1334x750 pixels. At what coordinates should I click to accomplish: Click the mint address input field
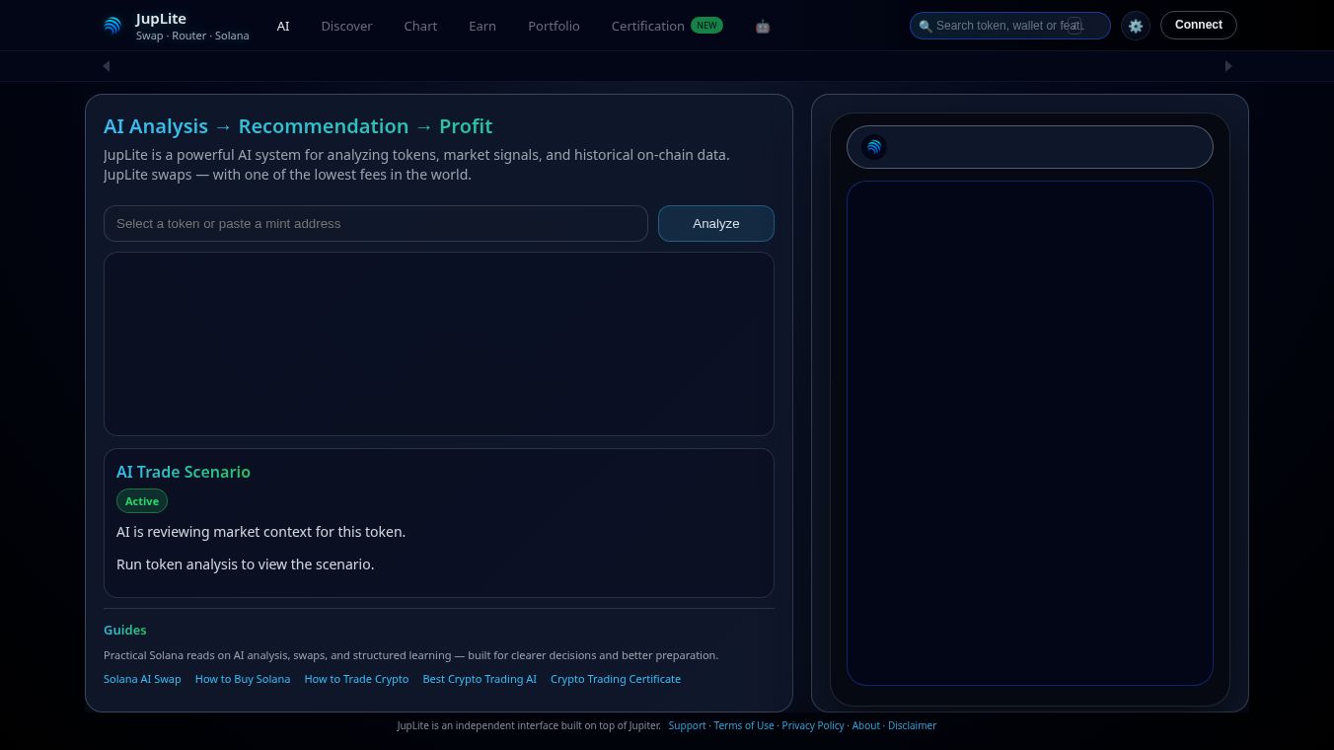pos(376,223)
